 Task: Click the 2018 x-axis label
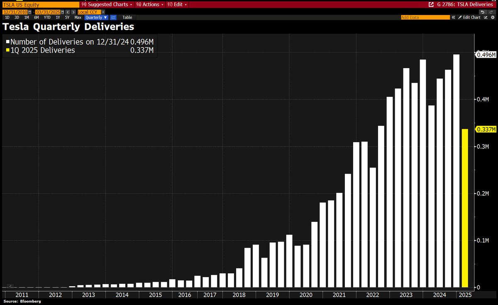coord(239,295)
